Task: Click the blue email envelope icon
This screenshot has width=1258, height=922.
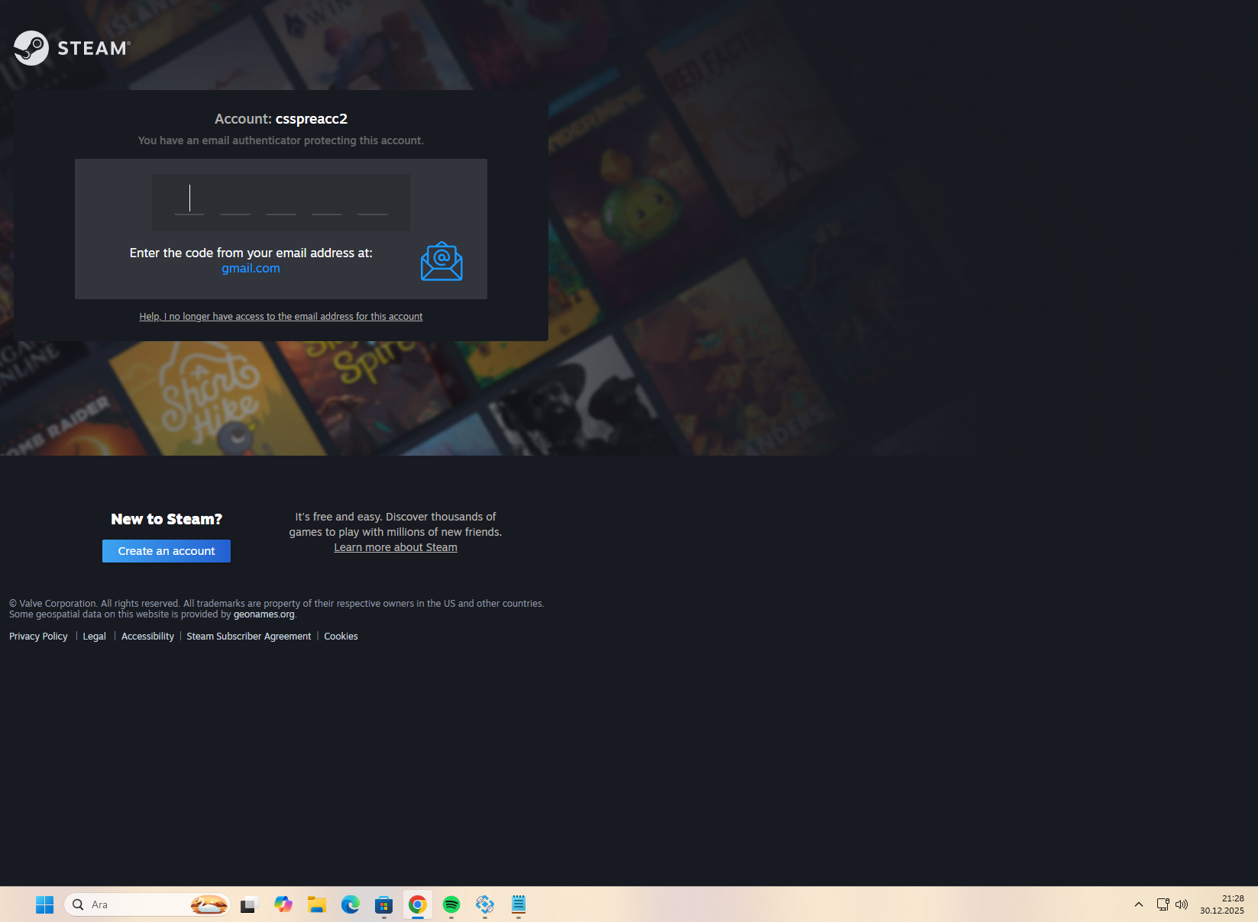Action: pos(441,261)
